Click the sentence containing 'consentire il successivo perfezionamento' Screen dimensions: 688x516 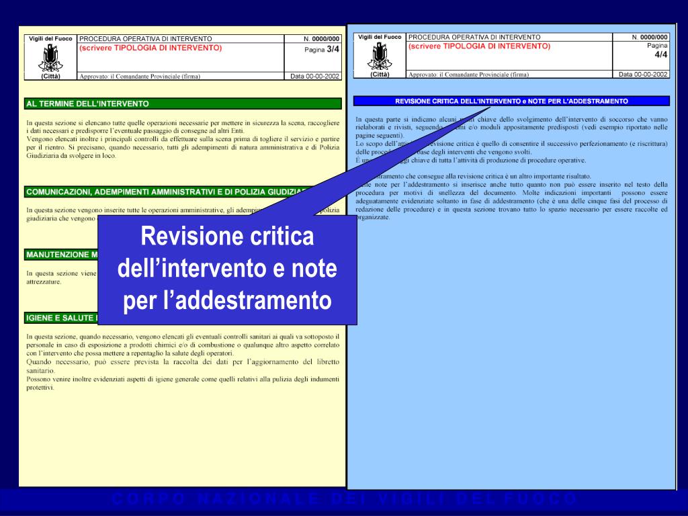[511, 147]
